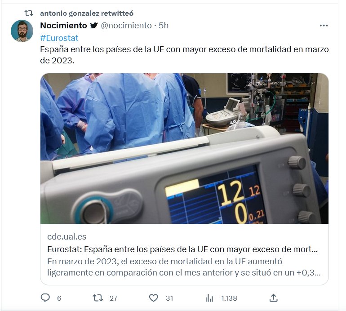
Task: Click the card description starting "En marzo de 2023"
Action: pos(182,267)
